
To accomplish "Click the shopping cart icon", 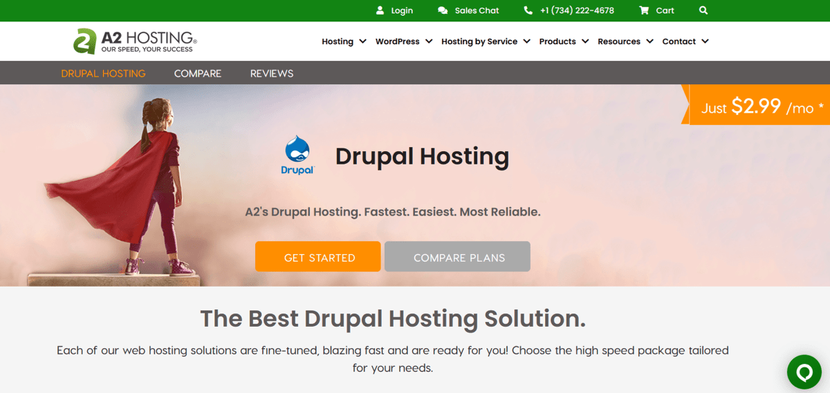I will pyautogui.click(x=644, y=10).
